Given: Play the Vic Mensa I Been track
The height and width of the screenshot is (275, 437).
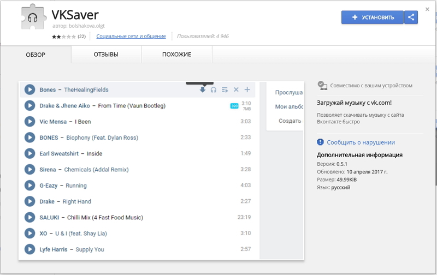Looking at the screenshot, I should click(x=30, y=122).
